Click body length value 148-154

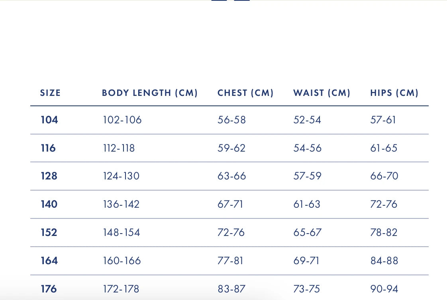[121, 232]
